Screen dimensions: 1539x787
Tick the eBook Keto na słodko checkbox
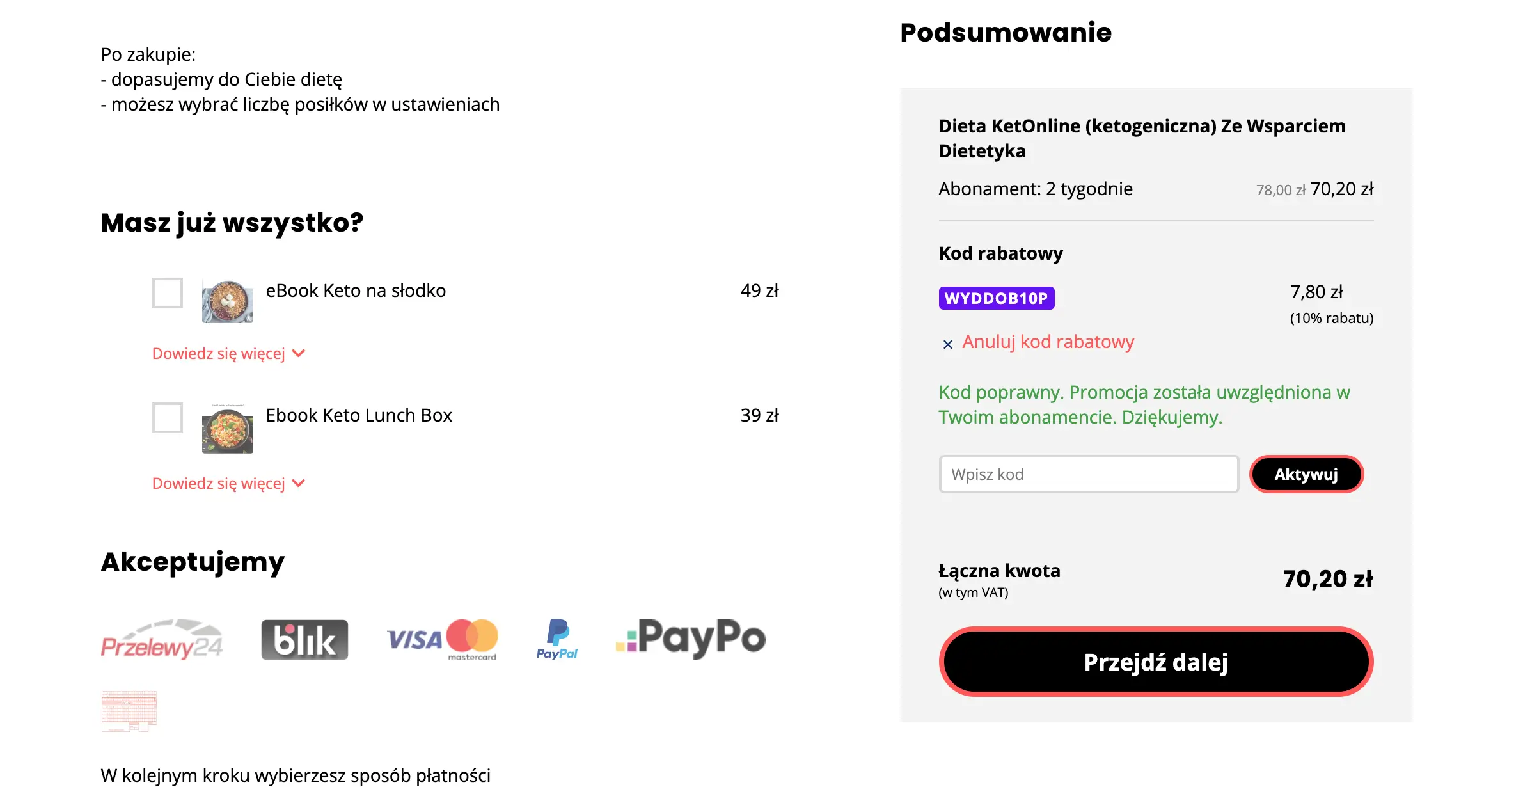click(x=168, y=293)
